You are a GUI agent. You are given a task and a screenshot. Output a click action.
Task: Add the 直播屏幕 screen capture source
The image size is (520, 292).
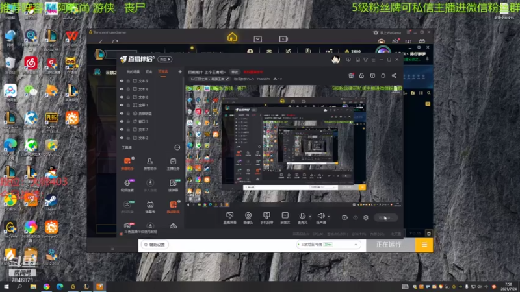(x=229, y=218)
